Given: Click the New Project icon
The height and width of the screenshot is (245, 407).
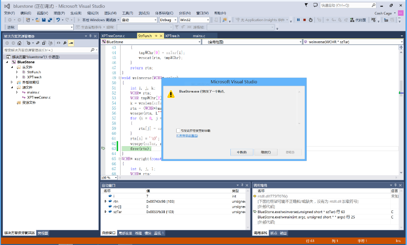Looking at the screenshot, I should [x=28, y=20].
